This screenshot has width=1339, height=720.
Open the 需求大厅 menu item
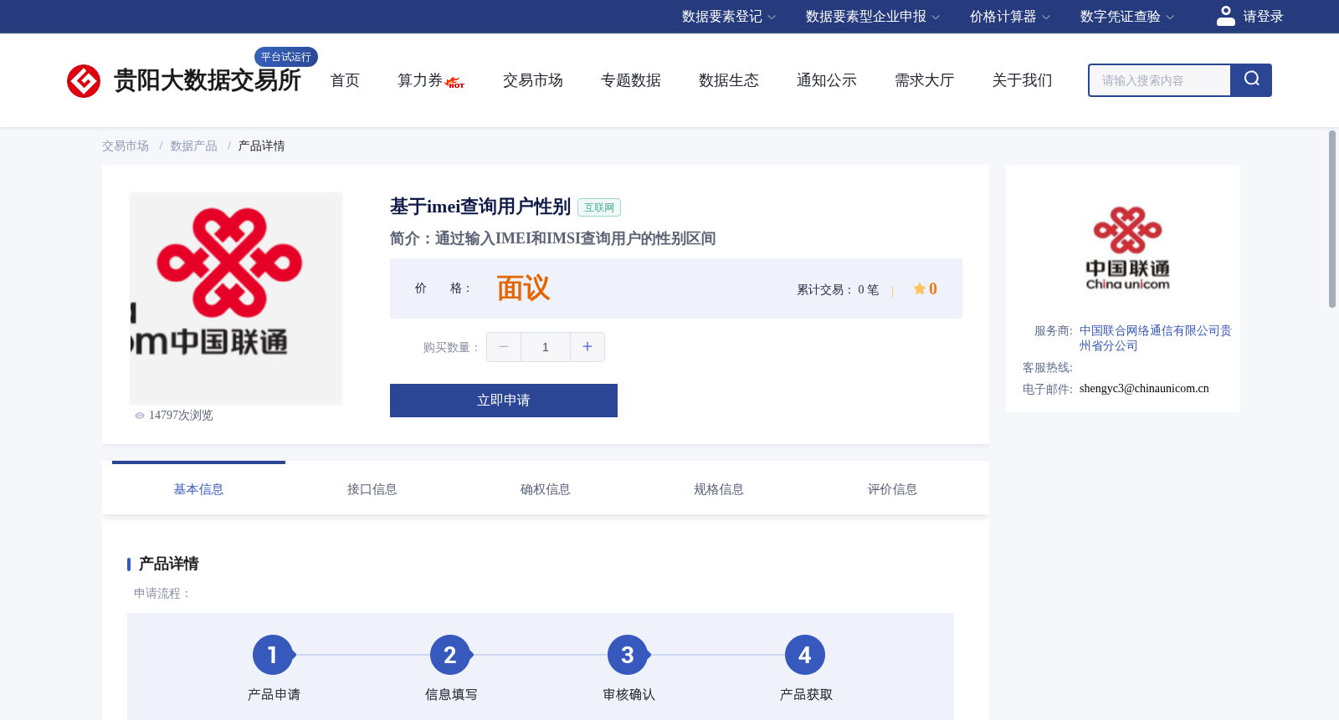(x=925, y=80)
